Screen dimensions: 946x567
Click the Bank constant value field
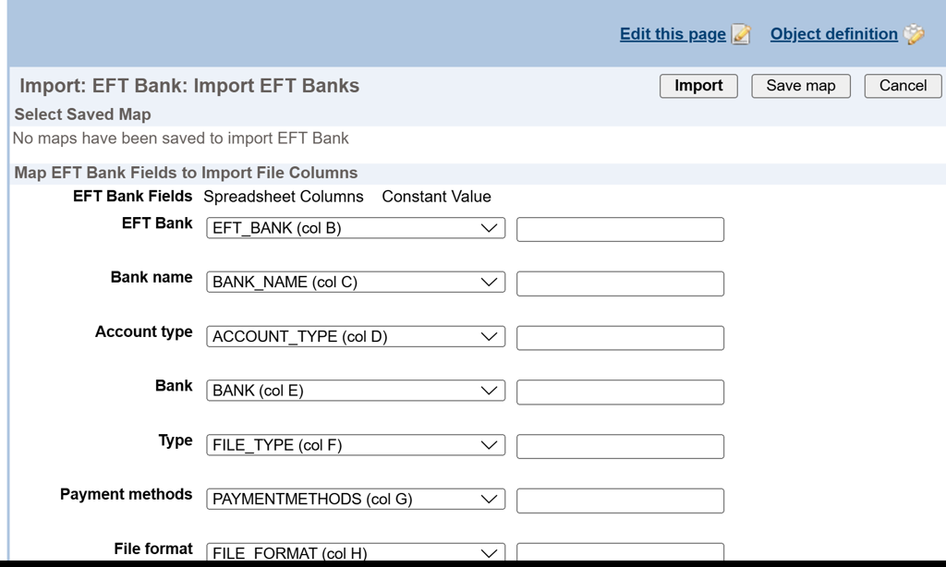pos(620,392)
